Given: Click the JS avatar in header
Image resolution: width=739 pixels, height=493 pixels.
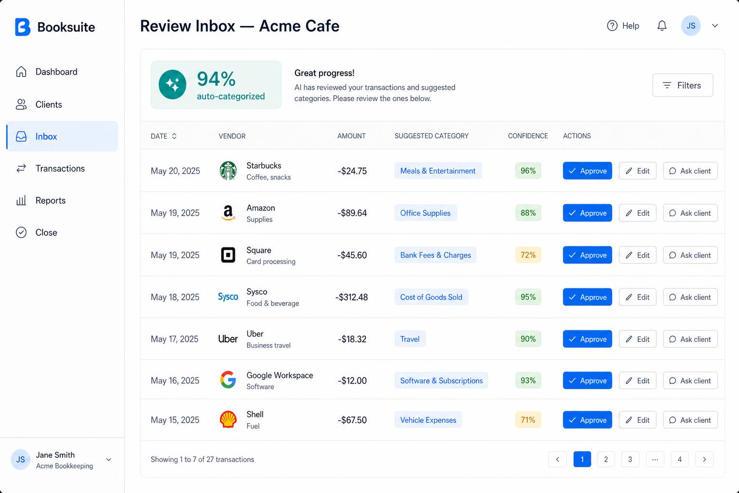Looking at the screenshot, I should point(691,26).
